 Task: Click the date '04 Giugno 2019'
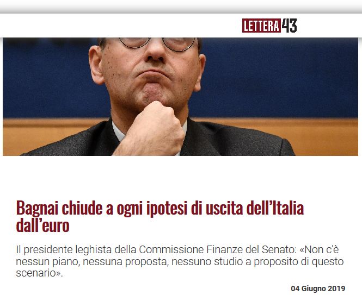point(318,288)
